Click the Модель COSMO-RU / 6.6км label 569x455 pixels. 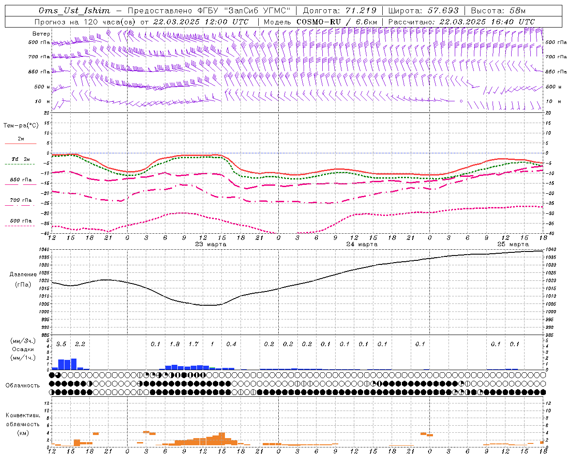click(x=321, y=22)
